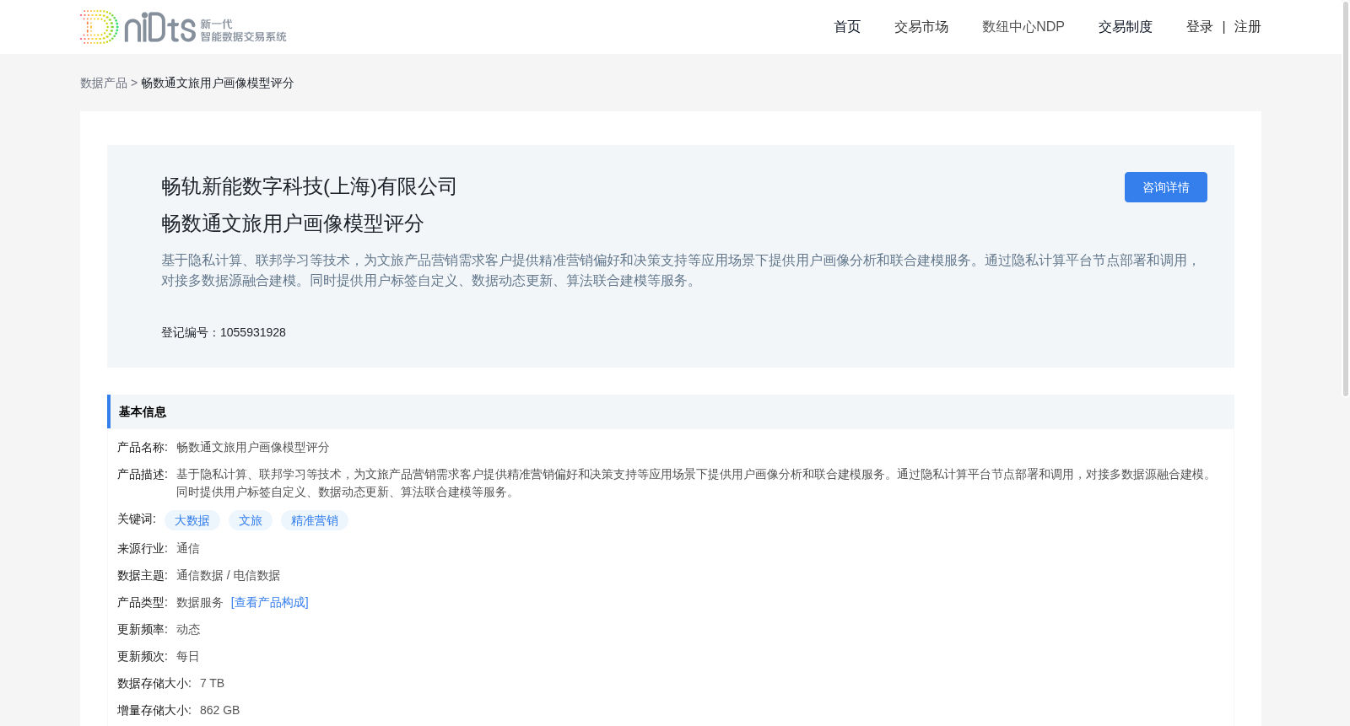The height and width of the screenshot is (726, 1350).
Task: Click the niDts logo
Action: click(183, 27)
